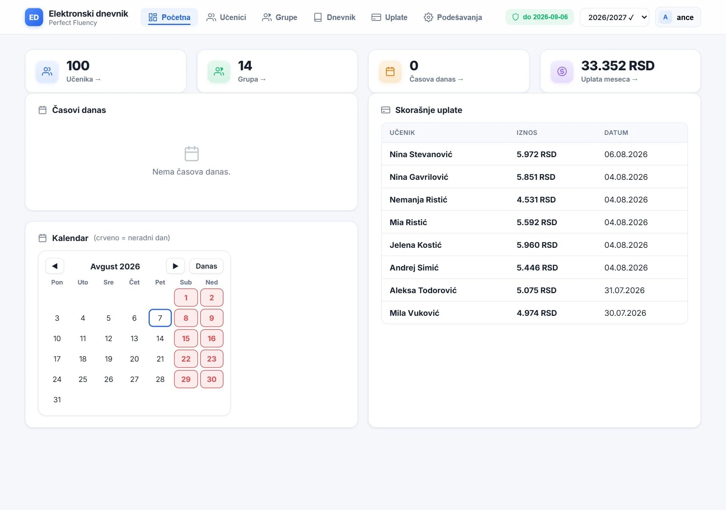The width and height of the screenshot is (726, 510).
Task: Click Nina Stevanović payment row
Action: 534,154
